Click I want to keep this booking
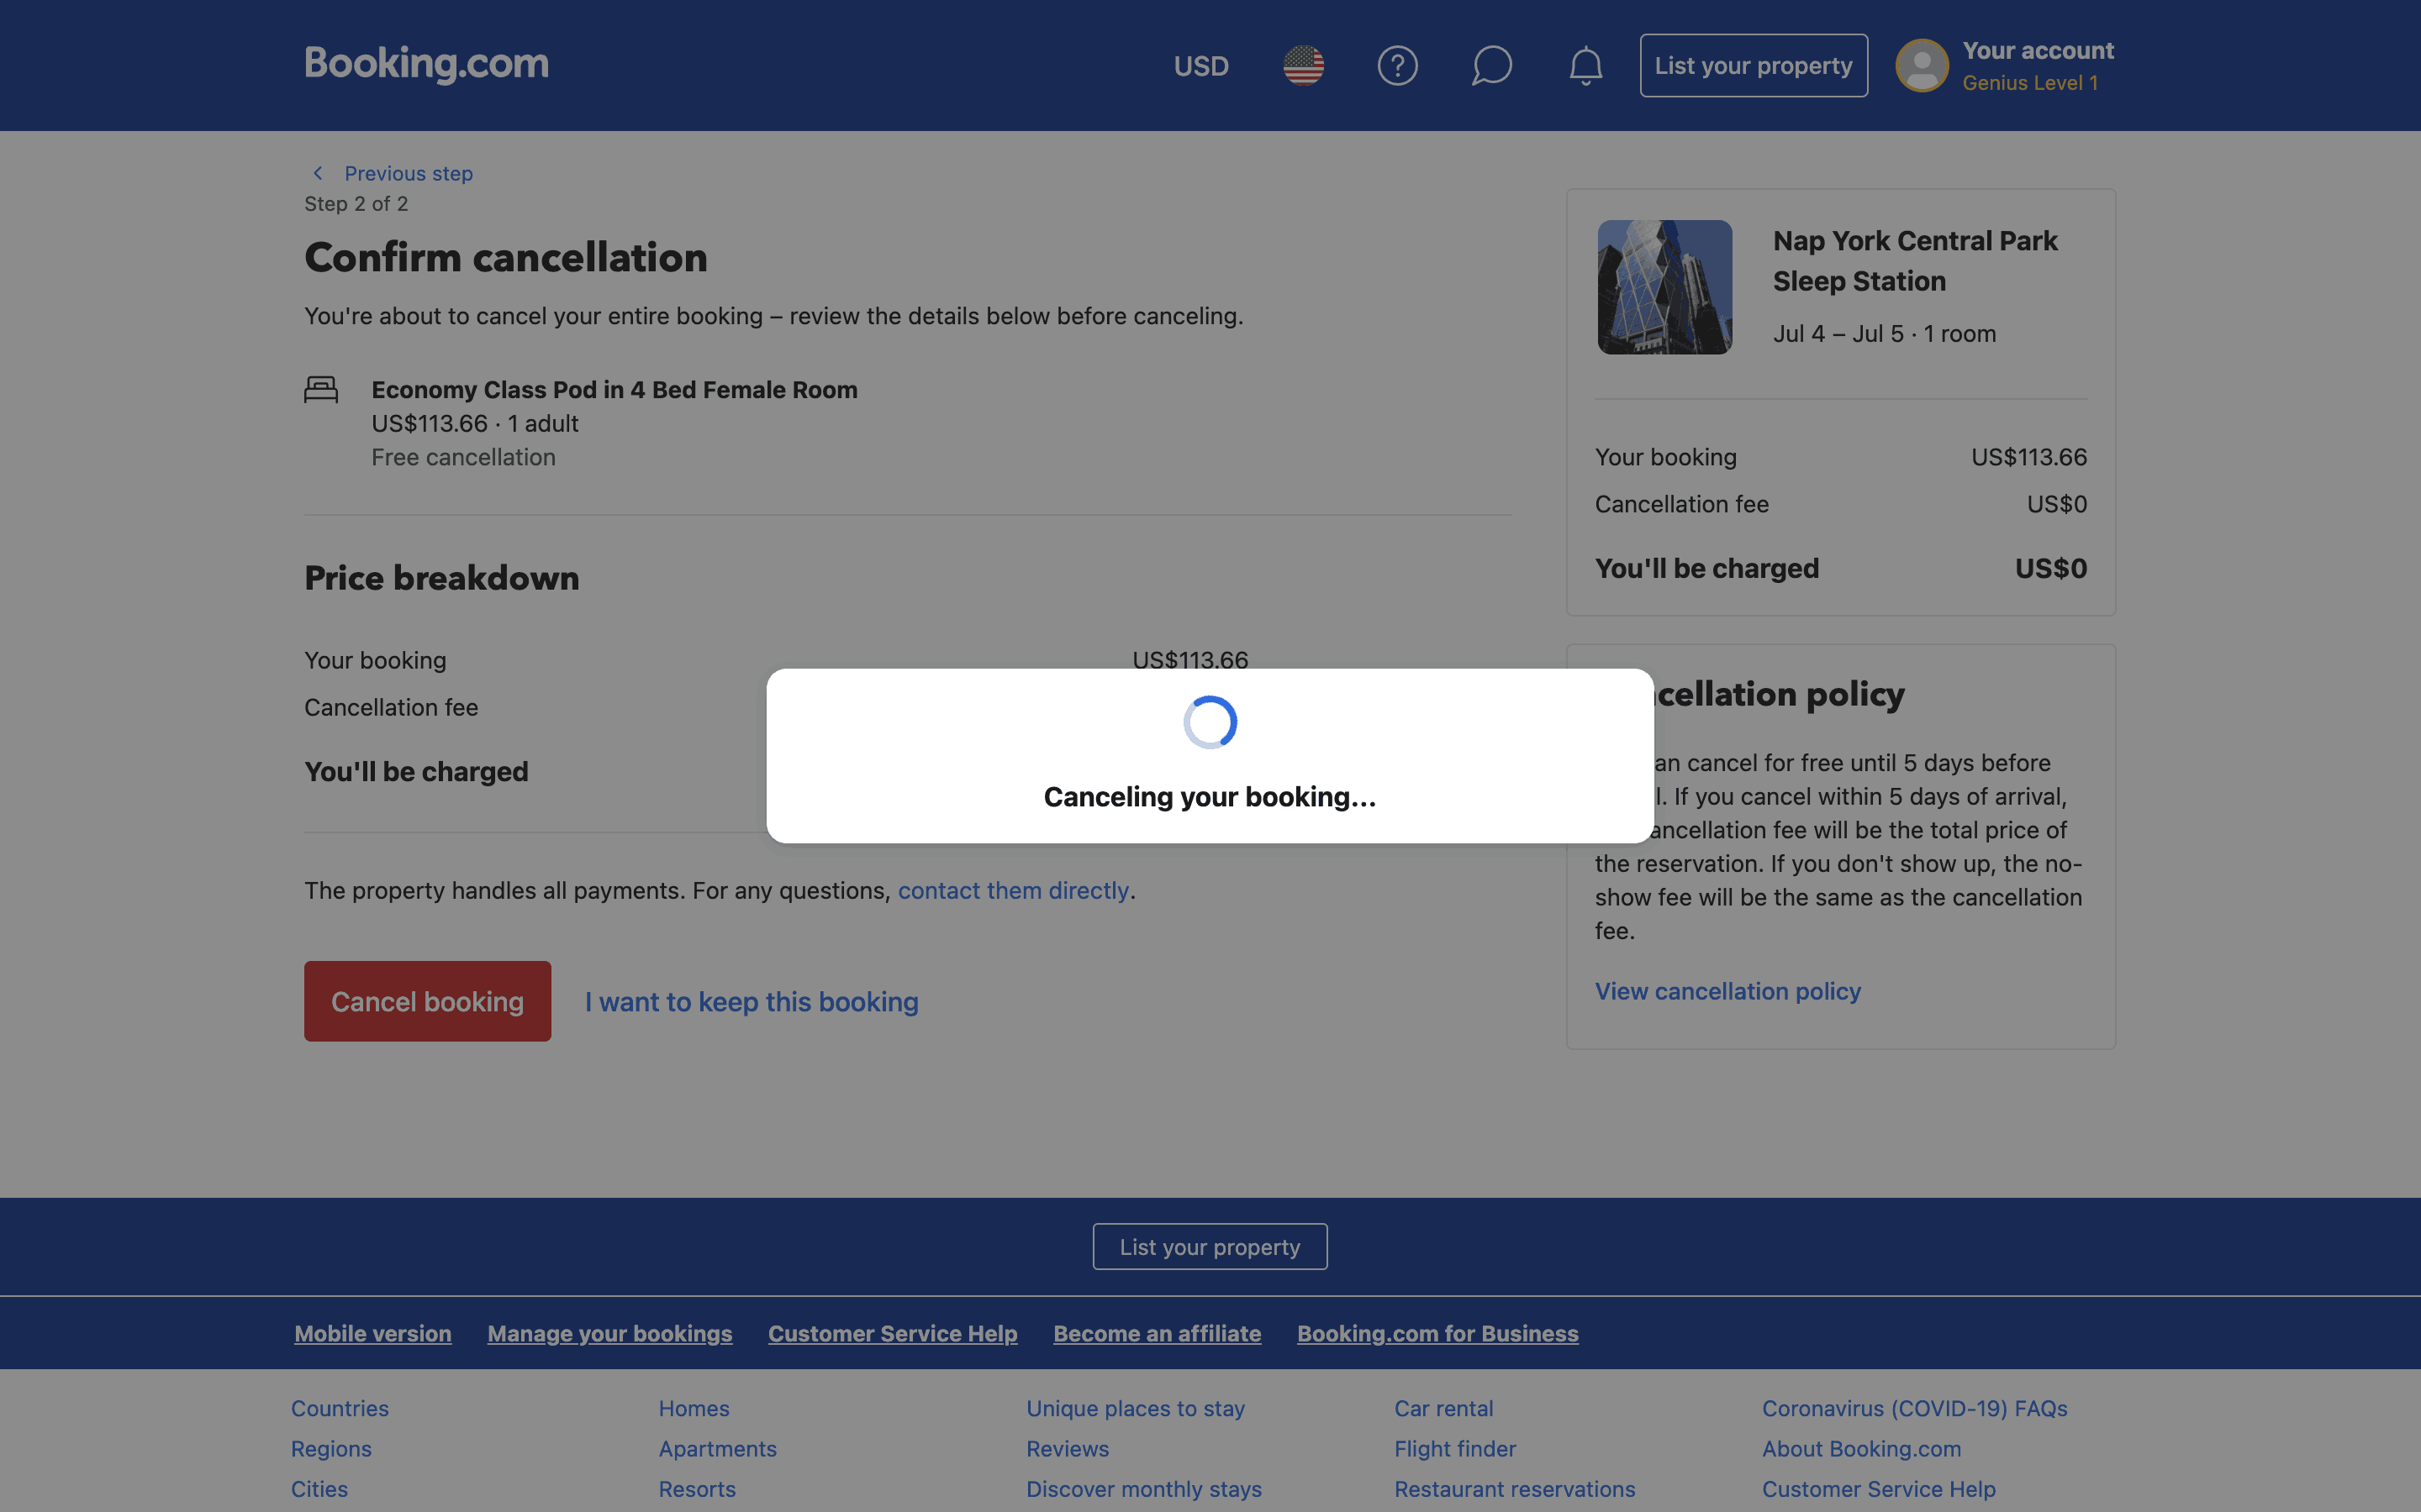The height and width of the screenshot is (1512, 2421). (752, 1002)
